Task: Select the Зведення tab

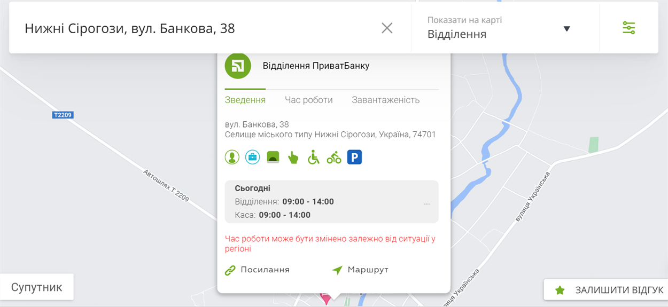Action: [x=245, y=100]
